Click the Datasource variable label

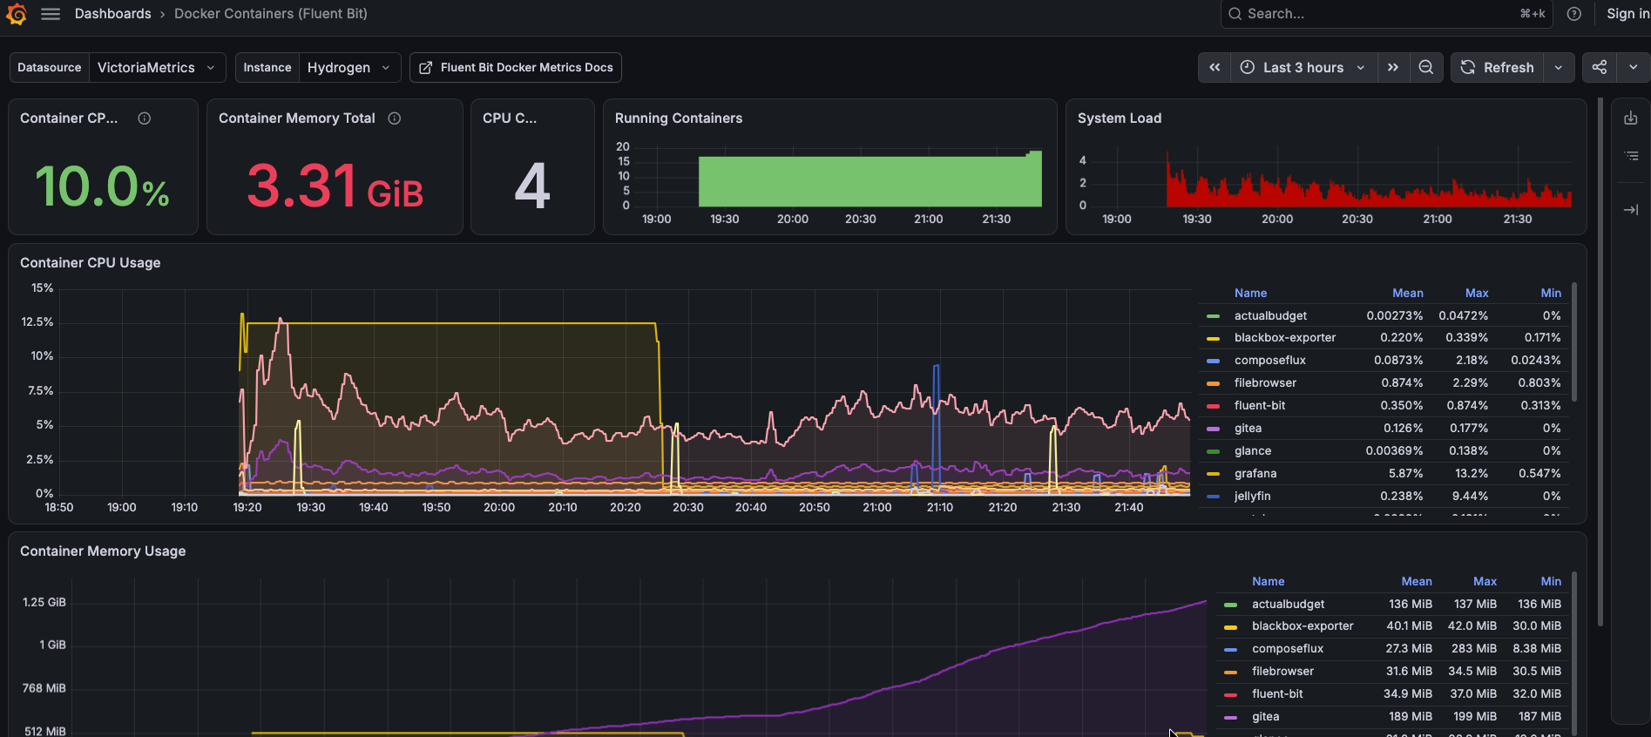(x=50, y=67)
